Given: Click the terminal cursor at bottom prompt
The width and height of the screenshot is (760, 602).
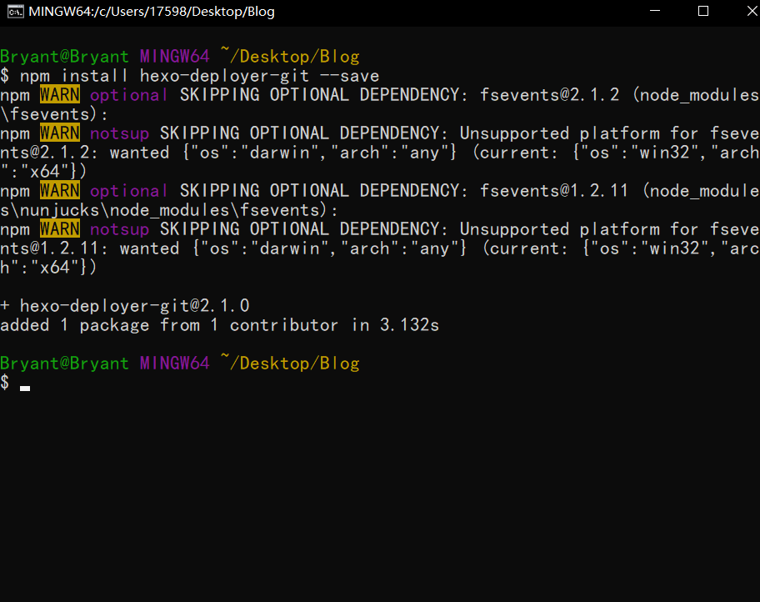Looking at the screenshot, I should point(25,388).
